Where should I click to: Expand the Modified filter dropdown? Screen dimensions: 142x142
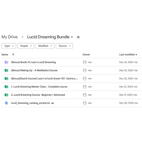(x=45, y=46)
